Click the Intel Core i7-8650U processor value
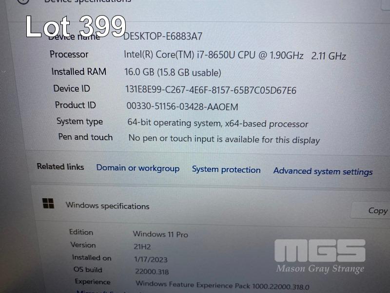This screenshot has height=293, width=390. click(x=235, y=55)
